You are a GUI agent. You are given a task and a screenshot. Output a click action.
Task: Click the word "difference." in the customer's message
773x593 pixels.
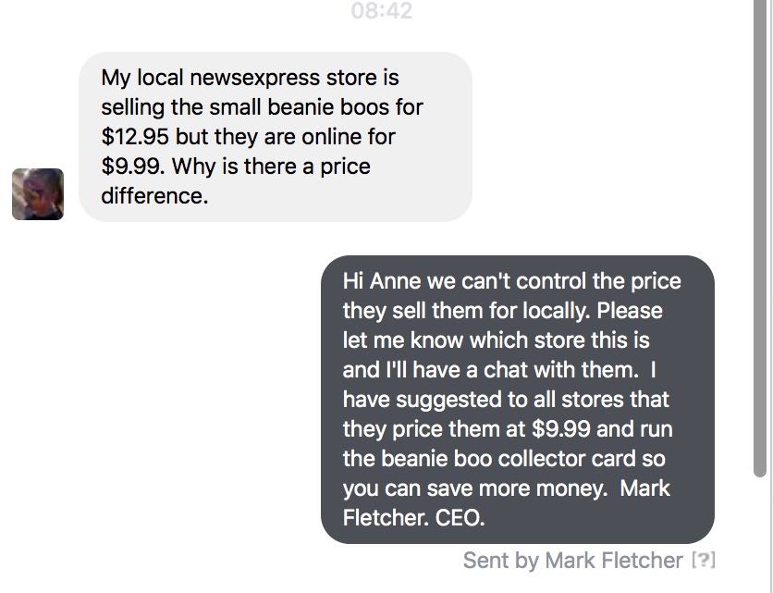click(153, 196)
